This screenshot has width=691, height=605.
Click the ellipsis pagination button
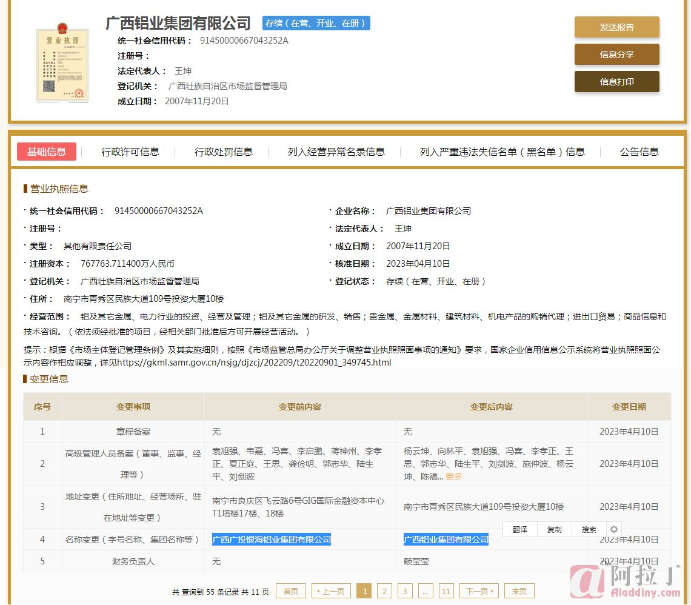[425, 591]
